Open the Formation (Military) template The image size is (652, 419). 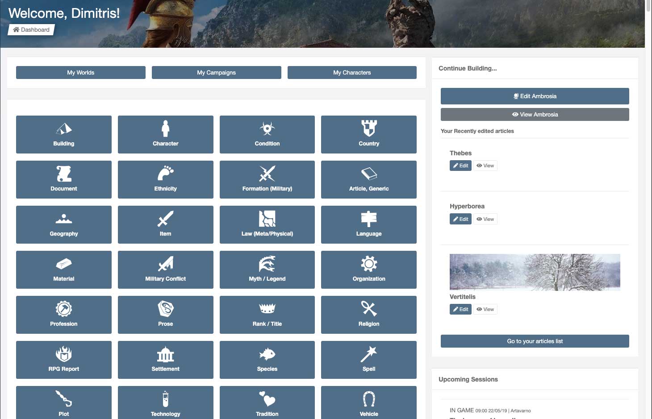267,179
